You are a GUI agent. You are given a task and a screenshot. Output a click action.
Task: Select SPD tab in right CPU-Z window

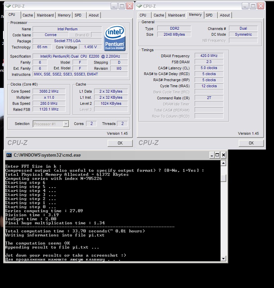tap(209, 15)
